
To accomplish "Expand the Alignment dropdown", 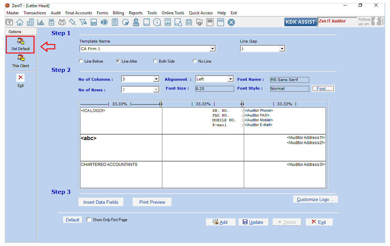I will click(x=230, y=79).
